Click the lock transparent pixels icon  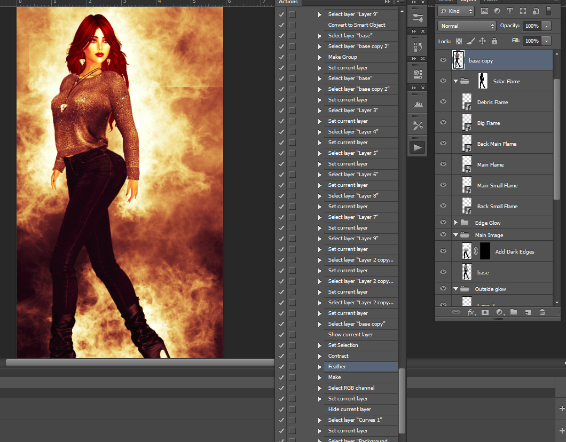pos(459,41)
